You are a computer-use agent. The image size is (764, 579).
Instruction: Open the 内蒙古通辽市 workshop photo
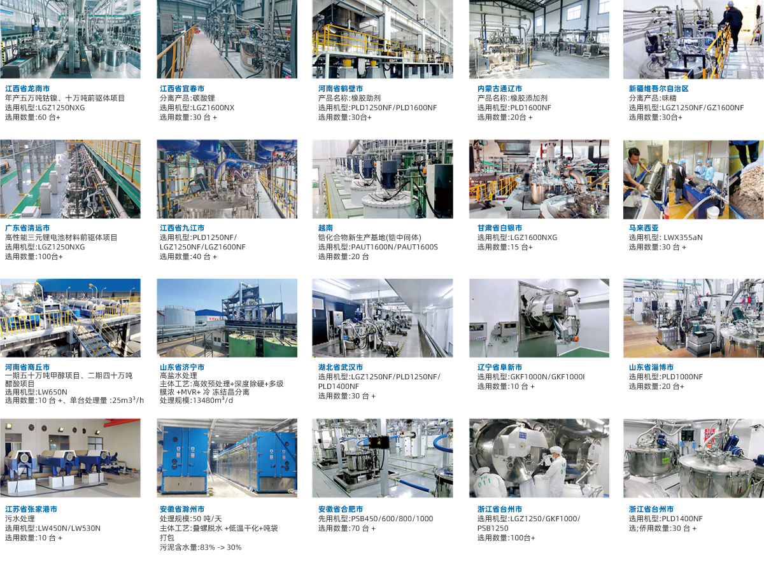point(539,39)
